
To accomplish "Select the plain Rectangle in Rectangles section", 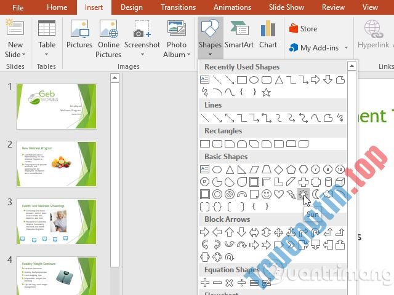I will pyautogui.click(x=205, y=144).
